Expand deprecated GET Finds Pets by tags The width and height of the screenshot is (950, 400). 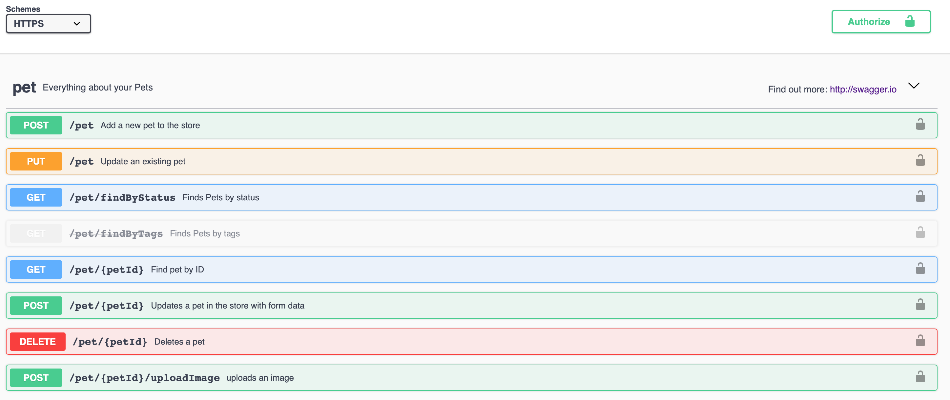(471, 233)
